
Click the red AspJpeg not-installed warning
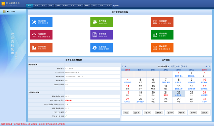(x=68, y=100)
